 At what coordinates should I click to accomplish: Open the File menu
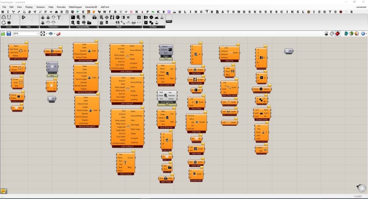click(x=4, y=7)
